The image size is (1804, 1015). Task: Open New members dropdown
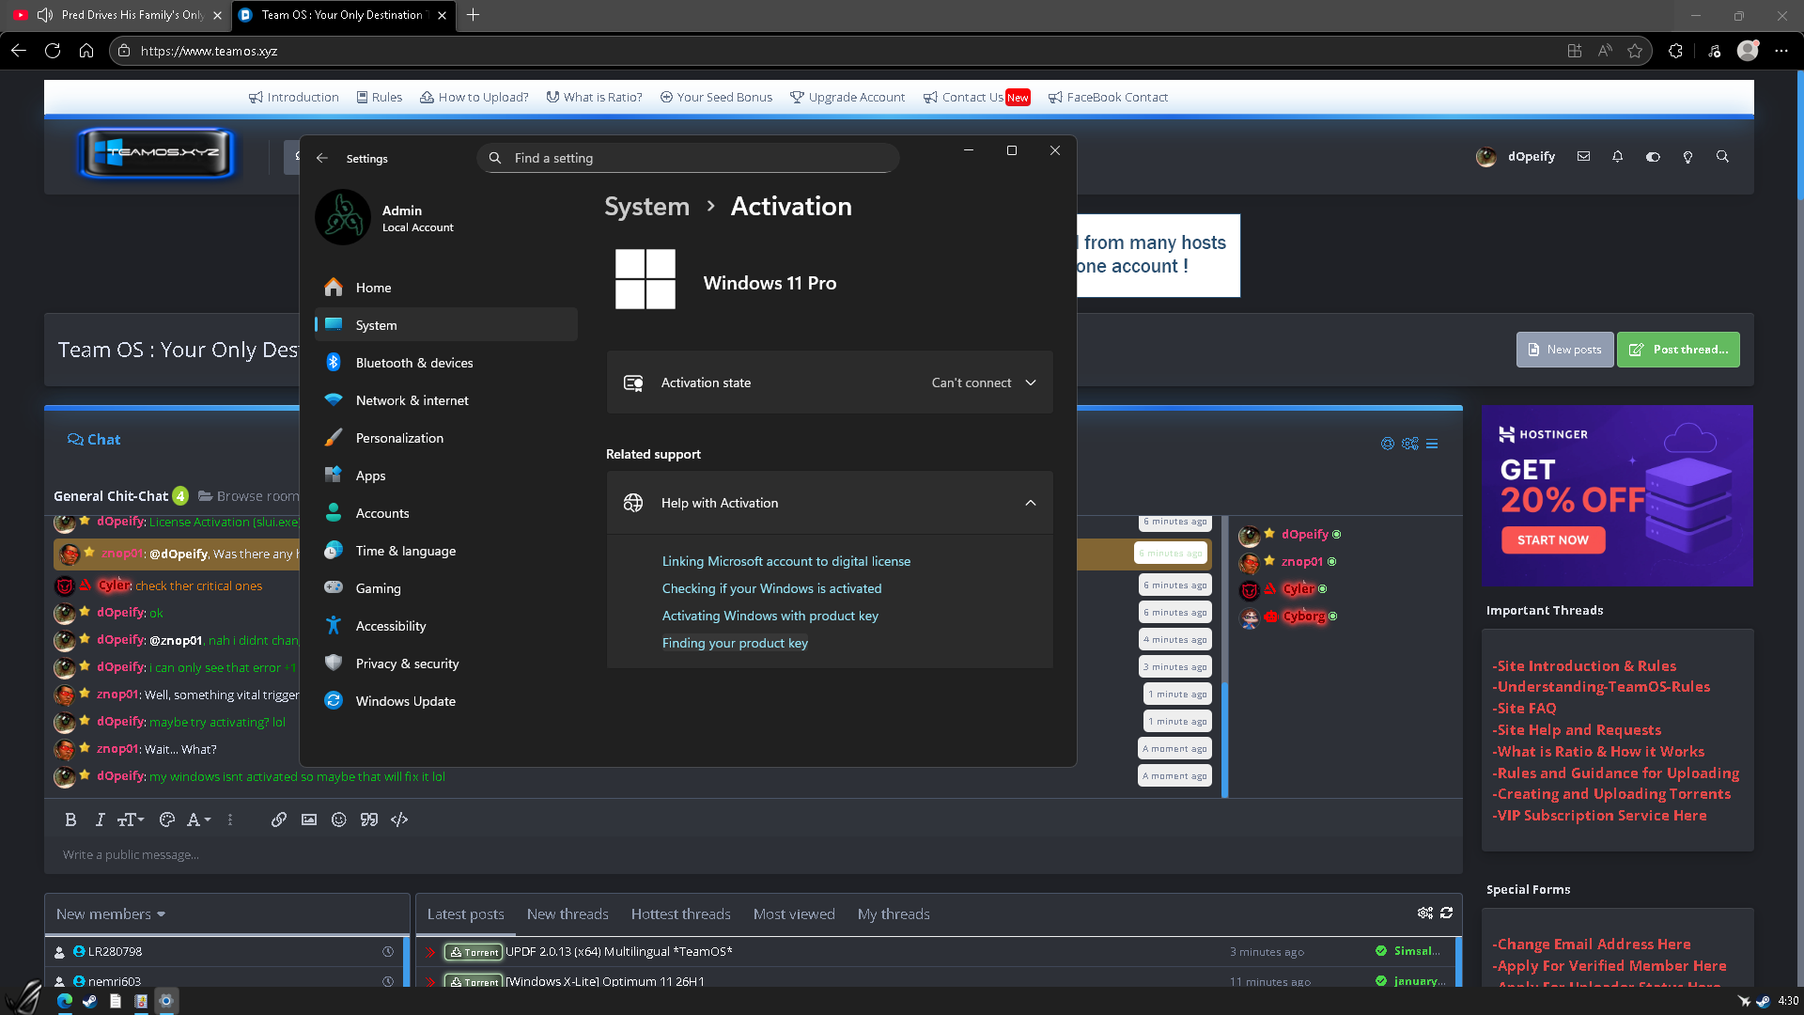click(x=111, y=913)
